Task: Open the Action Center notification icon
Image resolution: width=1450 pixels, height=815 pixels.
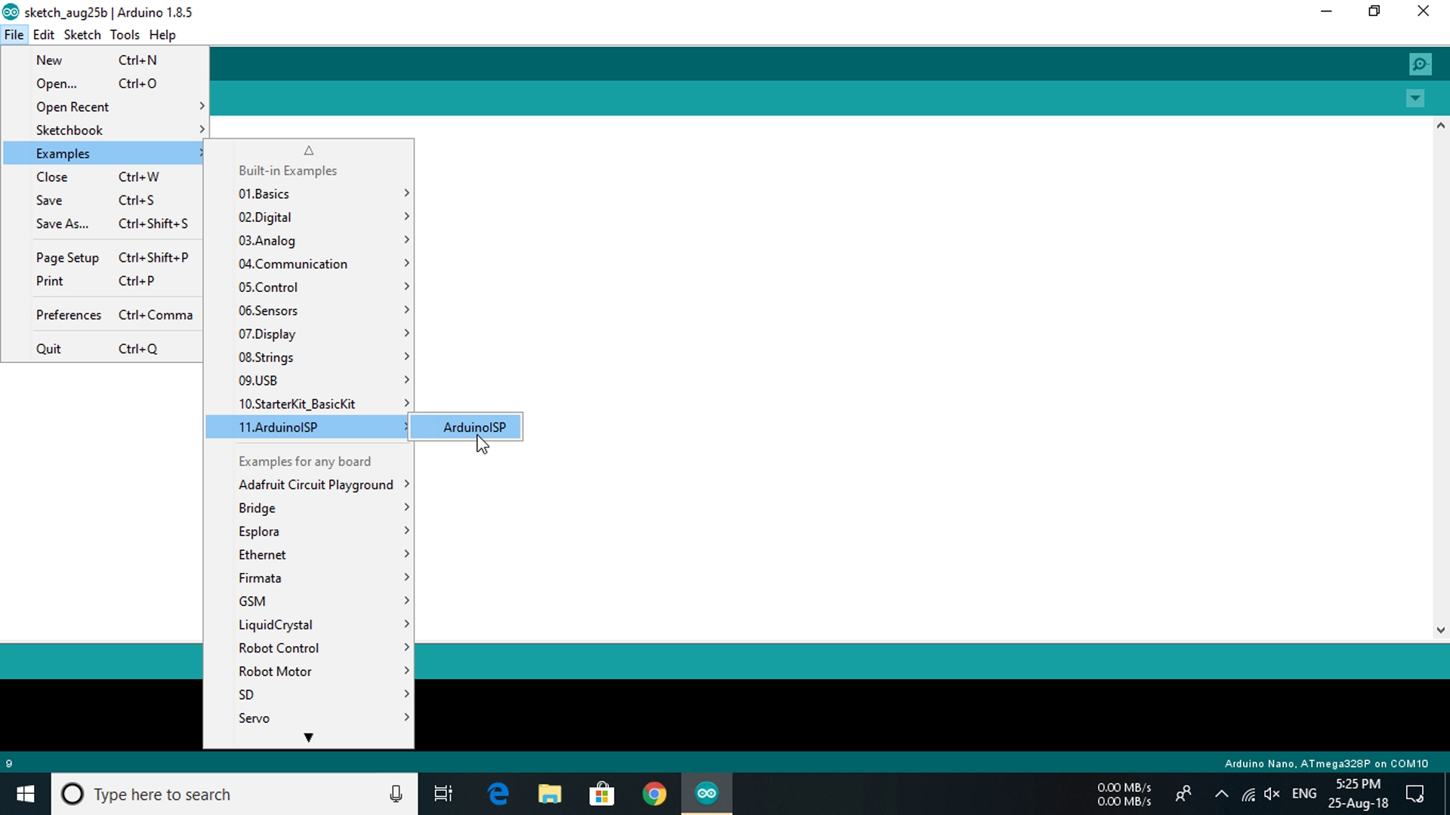Action: 1415,793
